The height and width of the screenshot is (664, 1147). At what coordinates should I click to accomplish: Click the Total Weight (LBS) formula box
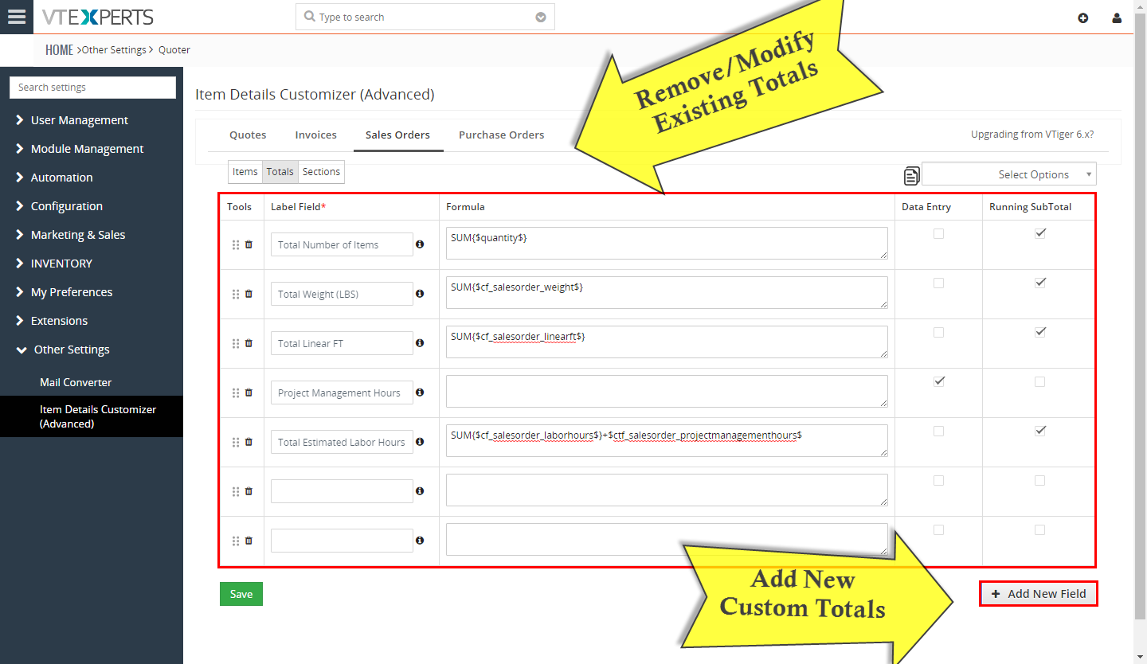pos(667,293)
